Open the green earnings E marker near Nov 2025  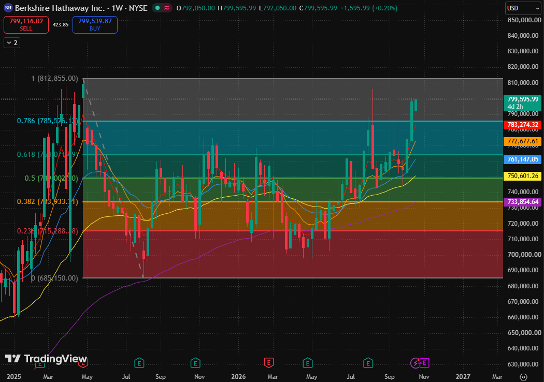coord(195,363)
